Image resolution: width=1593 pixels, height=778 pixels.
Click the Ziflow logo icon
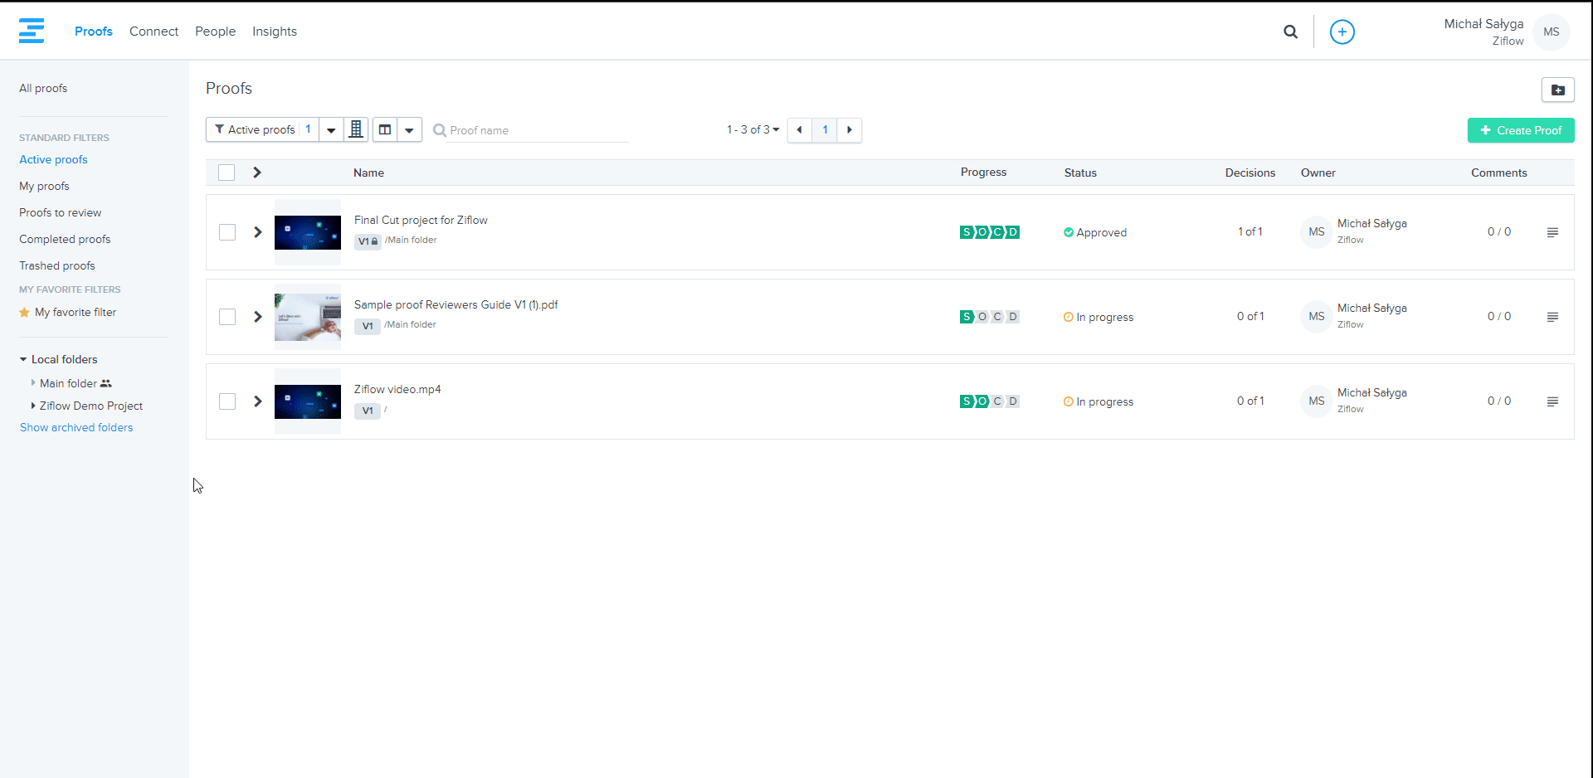click(x=32, y=31)
